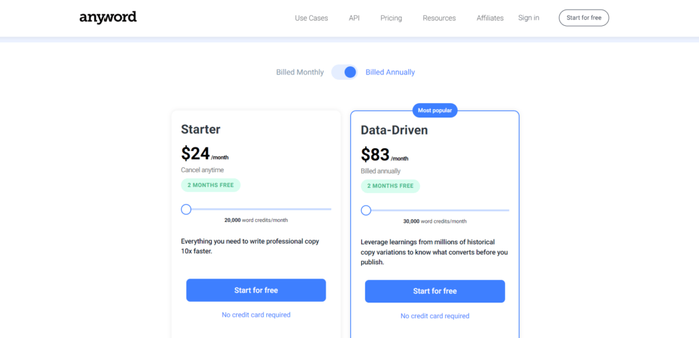Start for free on Starter plan

[256, 290]
